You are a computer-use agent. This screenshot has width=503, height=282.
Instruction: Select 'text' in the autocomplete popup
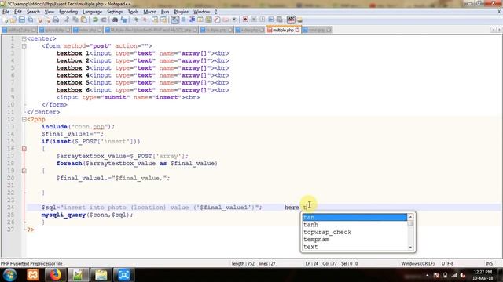click(354, 247)
